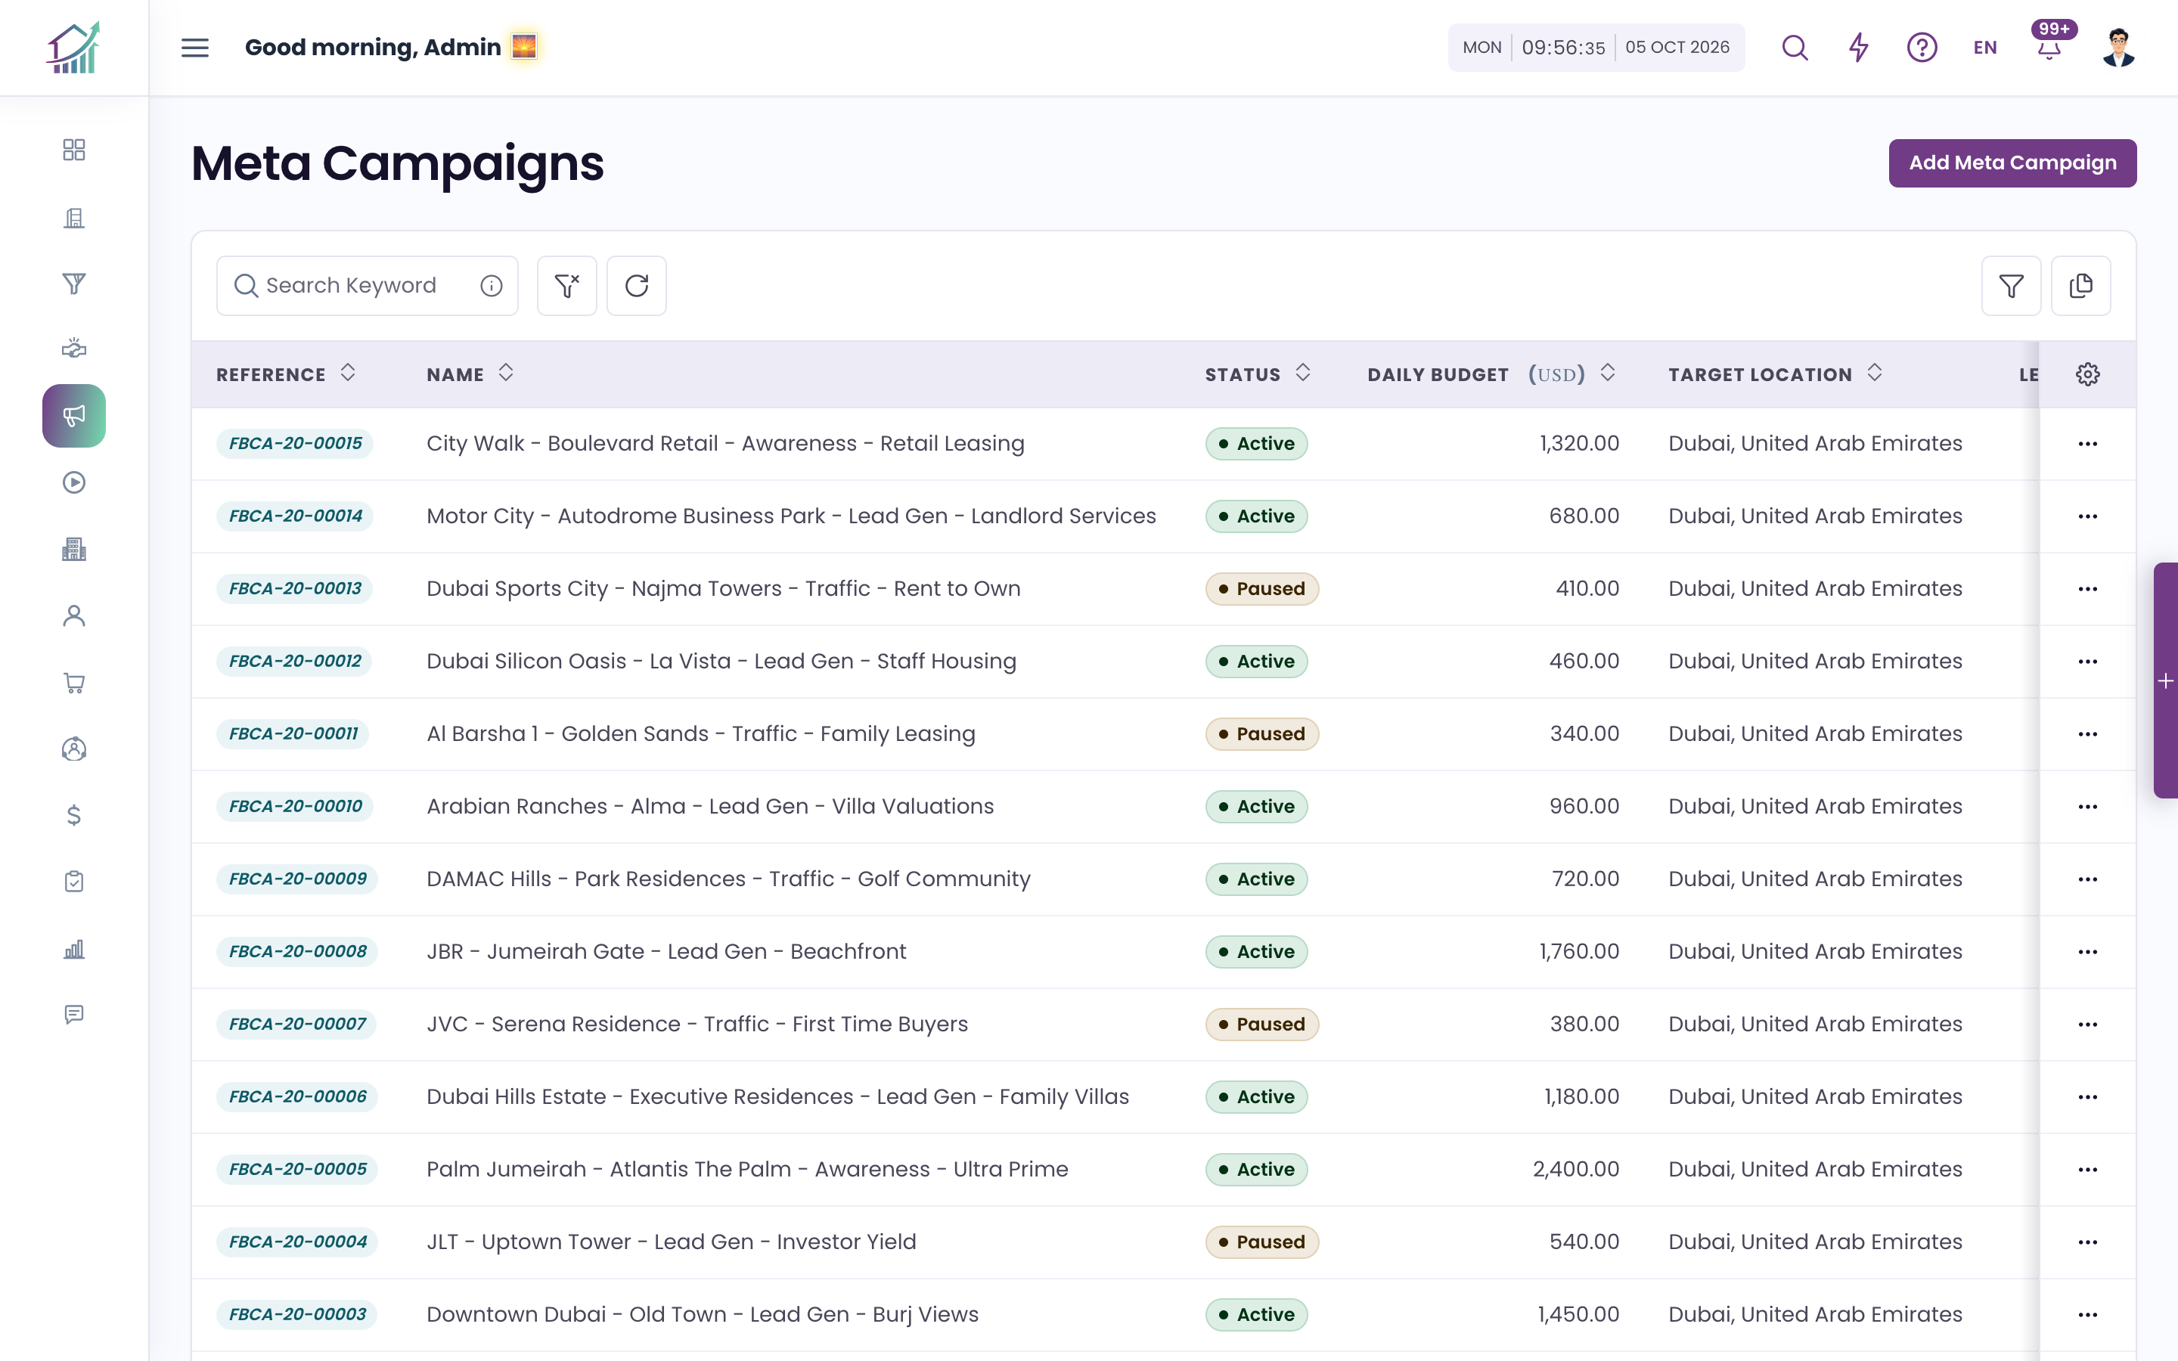Open actions menu for Golden Sands row
This screenshot has width=2178, height=1361.
[2088, 734]
